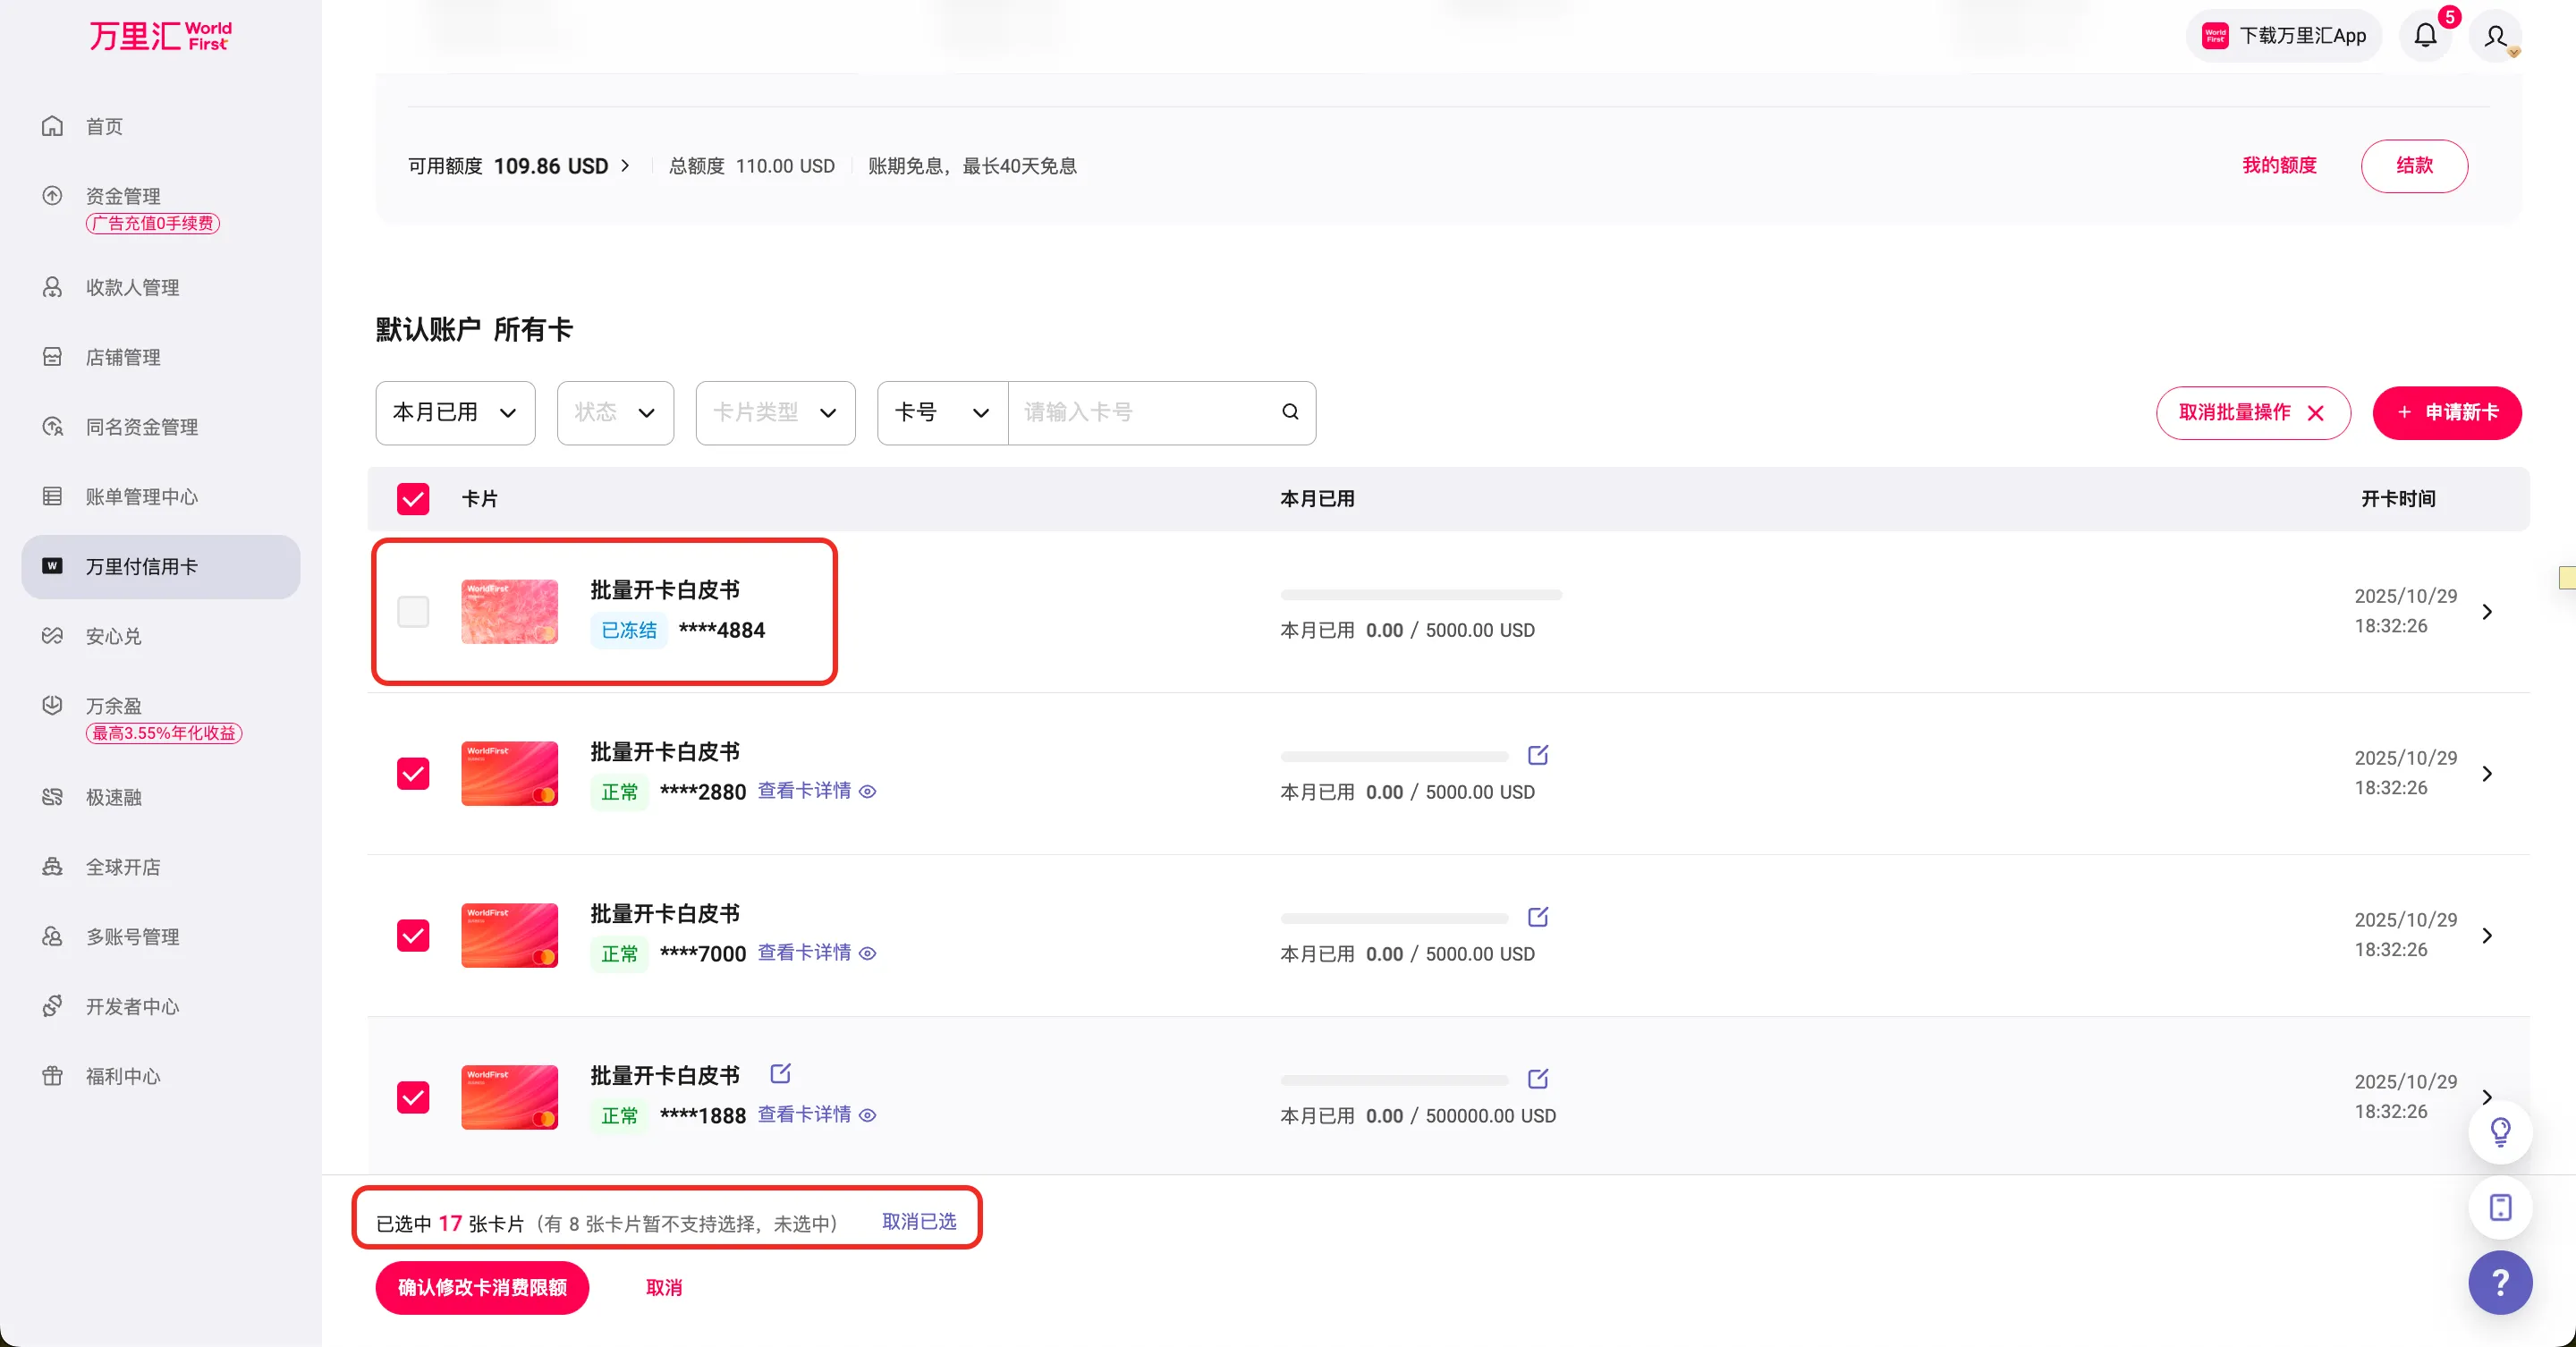2576x1347 pixels.
Task: Open the 卡片类型 card type dropdown
Action: 775,412
